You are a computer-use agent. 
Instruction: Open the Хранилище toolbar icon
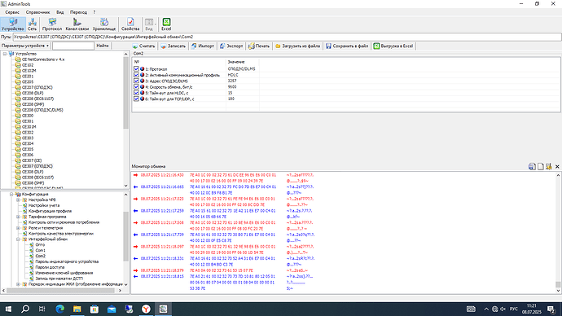pyautogui.click(x=104, y=24)
